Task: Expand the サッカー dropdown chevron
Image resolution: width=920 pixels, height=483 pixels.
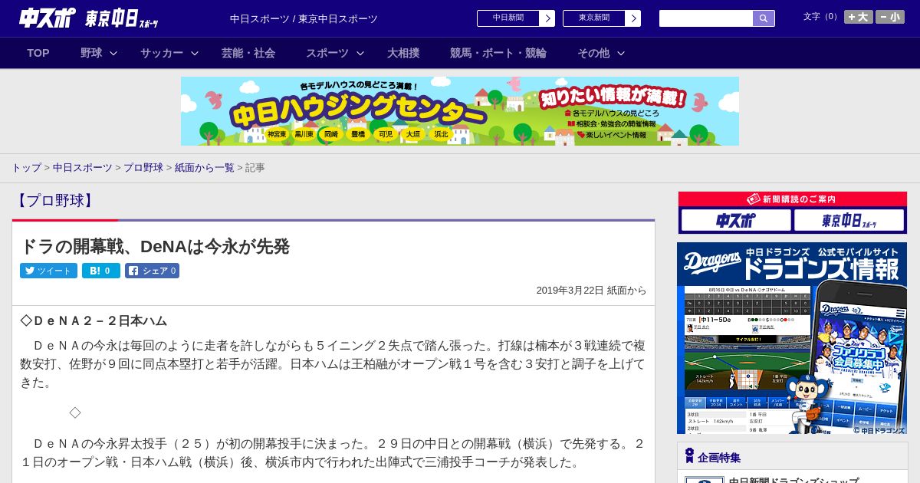Action: 195,53
